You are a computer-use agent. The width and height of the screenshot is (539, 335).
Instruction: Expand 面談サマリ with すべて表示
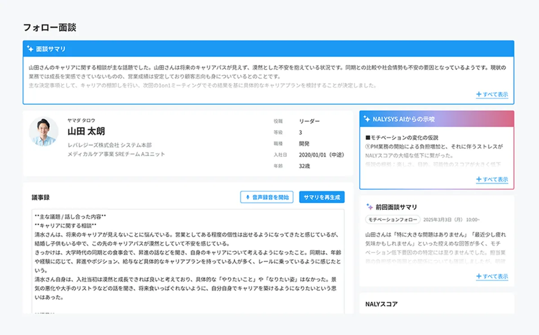tap(492, 95)
